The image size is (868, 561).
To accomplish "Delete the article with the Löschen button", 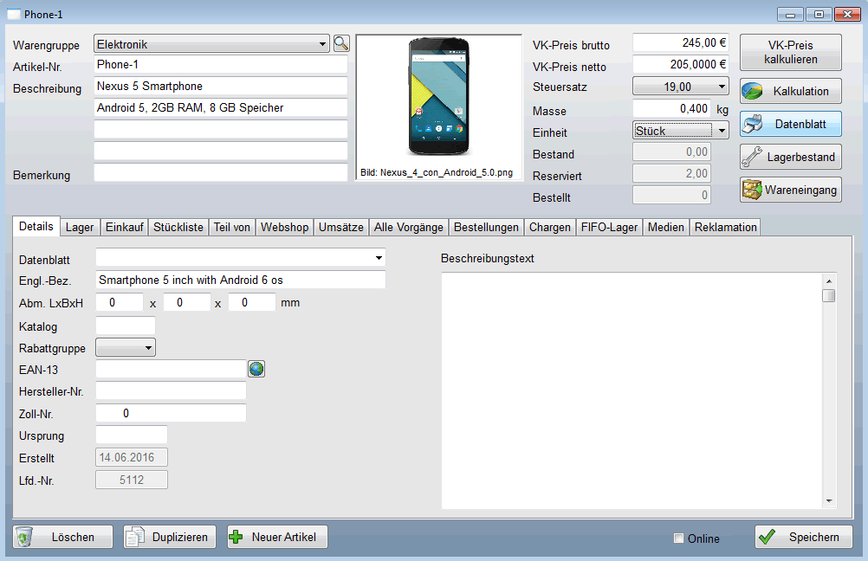I will (x=62, y=537).
